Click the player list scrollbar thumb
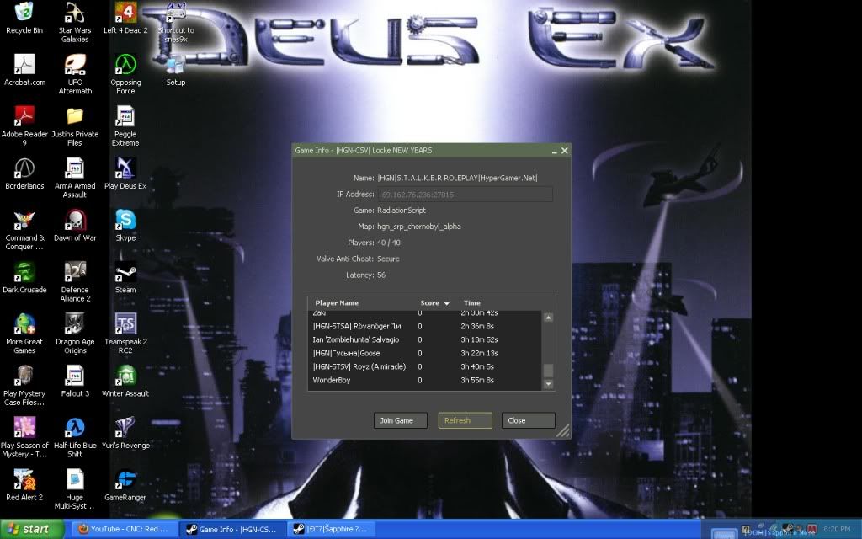The image size is (862, 539). click(x=548, y=371)
